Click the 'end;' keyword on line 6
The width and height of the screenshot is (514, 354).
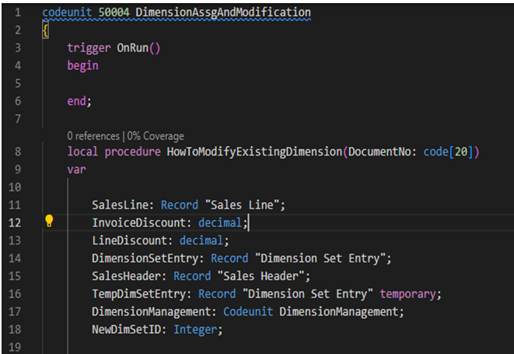pyautogui.click(x=79, y=101)
